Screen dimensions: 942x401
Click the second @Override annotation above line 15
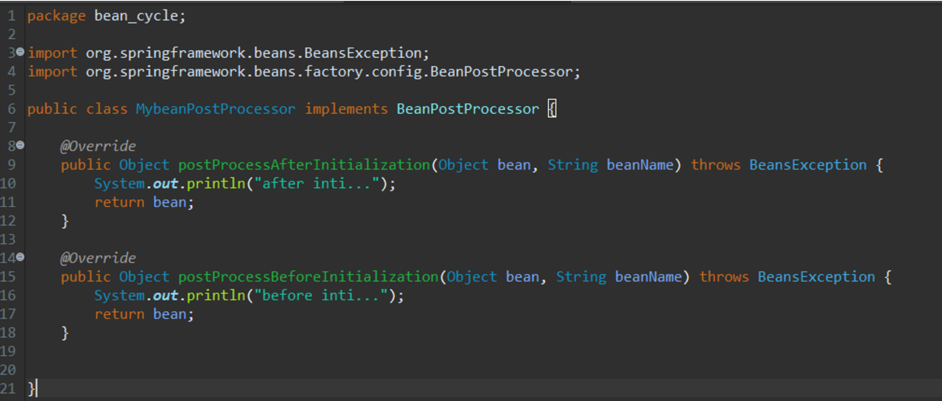coord(98,258)
